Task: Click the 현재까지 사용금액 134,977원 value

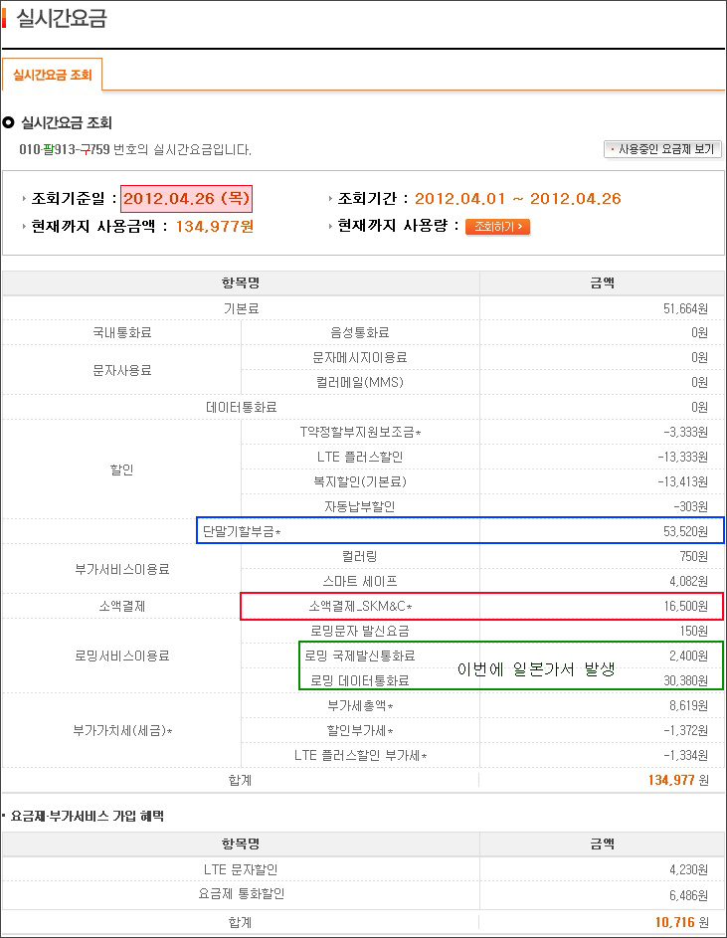Action: tap(215, 226)
